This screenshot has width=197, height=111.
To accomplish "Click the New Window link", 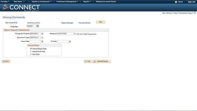I will point(167,13).
